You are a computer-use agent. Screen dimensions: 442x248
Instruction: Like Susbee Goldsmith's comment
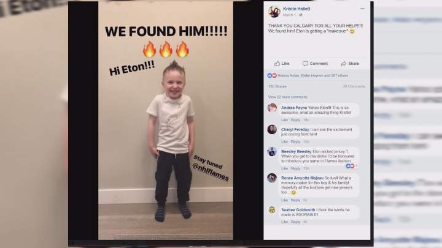(284, 222)
